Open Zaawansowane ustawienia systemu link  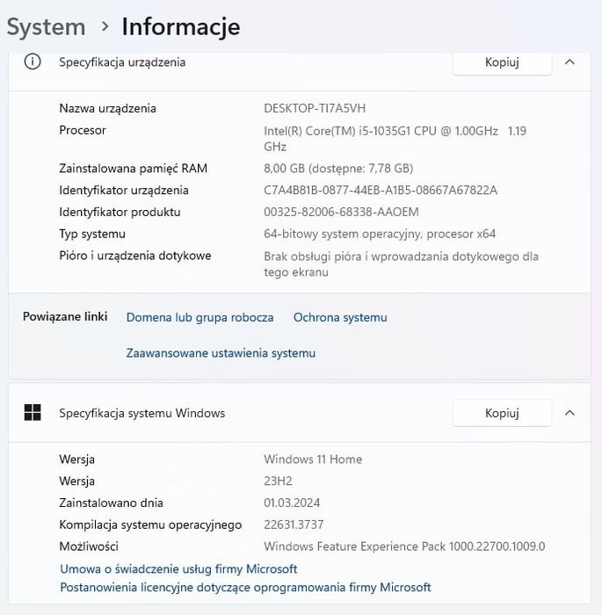(x=221, y=353)
